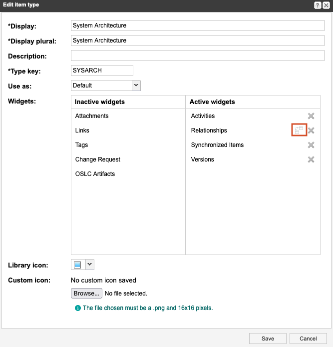Select Versions in active widgets
The image size is (333, 347).
[202, 159]
